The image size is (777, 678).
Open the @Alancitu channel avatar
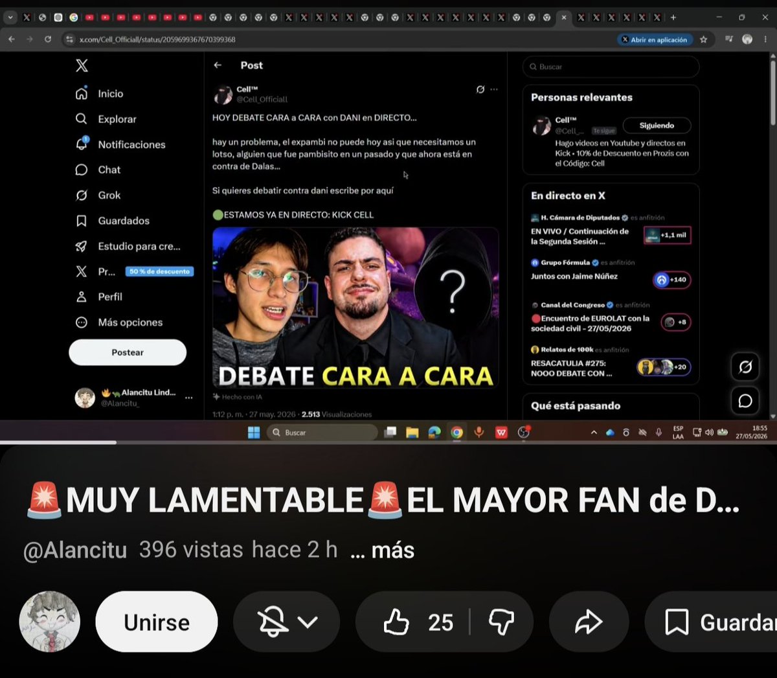click(50, 622)
